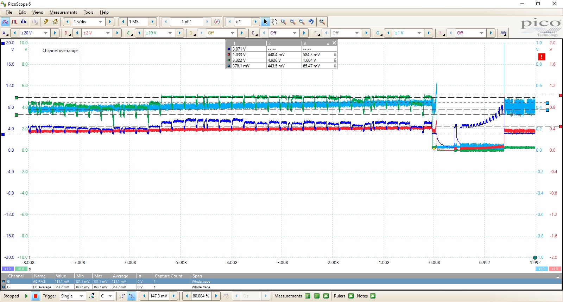Toggle lock on third ruler legend row
The image size is (563, 302).
click(335, 60)
